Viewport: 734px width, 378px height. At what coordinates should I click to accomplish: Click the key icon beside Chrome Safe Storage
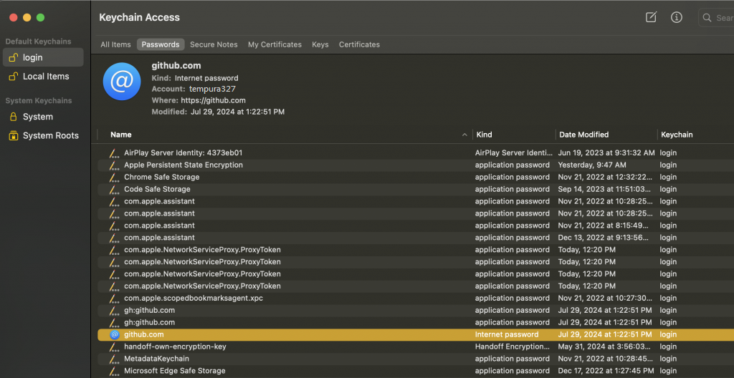point(114,178)
